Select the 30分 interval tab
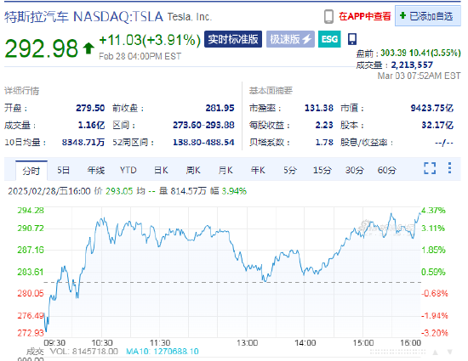468x361 pixels. click(x=355, y=171)
